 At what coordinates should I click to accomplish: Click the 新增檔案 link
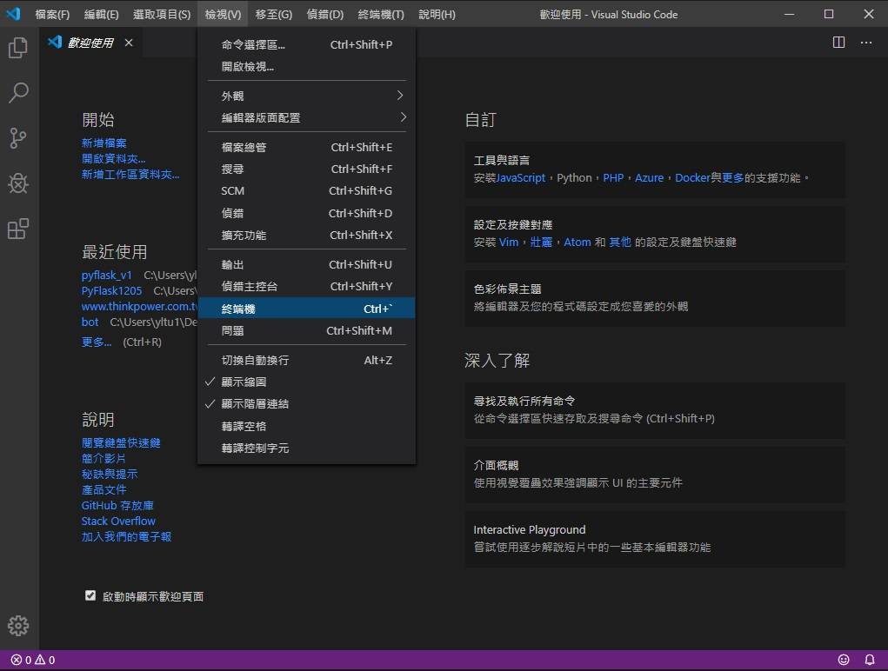[104, 143]
